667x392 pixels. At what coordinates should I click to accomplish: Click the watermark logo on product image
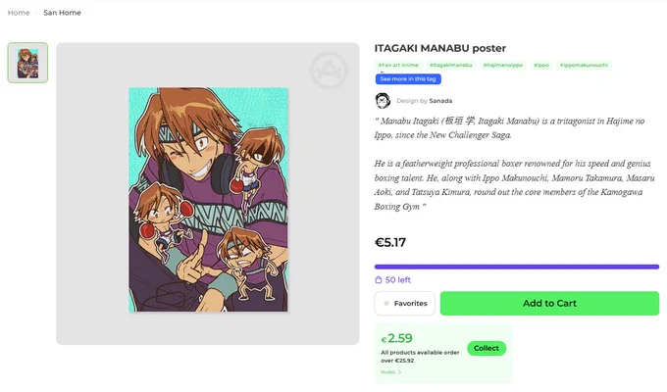click(329, 71)
